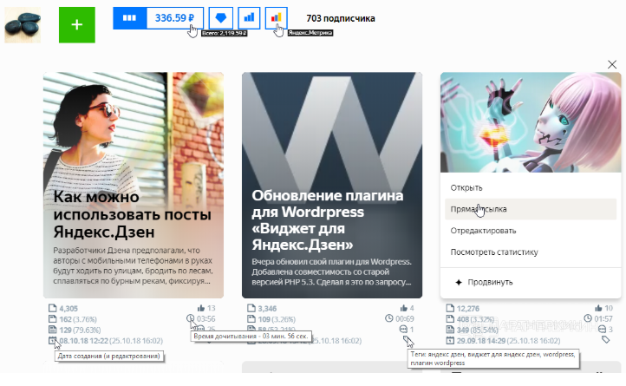Open the 336.59 ₽ balance amount
626x386 pixels.
pos(175,18)
